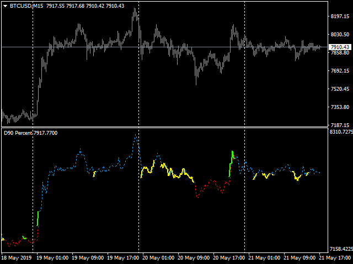Click the 20 May 17:00 time label
This screenshot has height=264, width=353.
(x=228, y=257)
